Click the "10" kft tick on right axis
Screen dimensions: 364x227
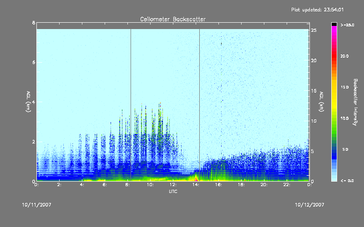[314, 121]
